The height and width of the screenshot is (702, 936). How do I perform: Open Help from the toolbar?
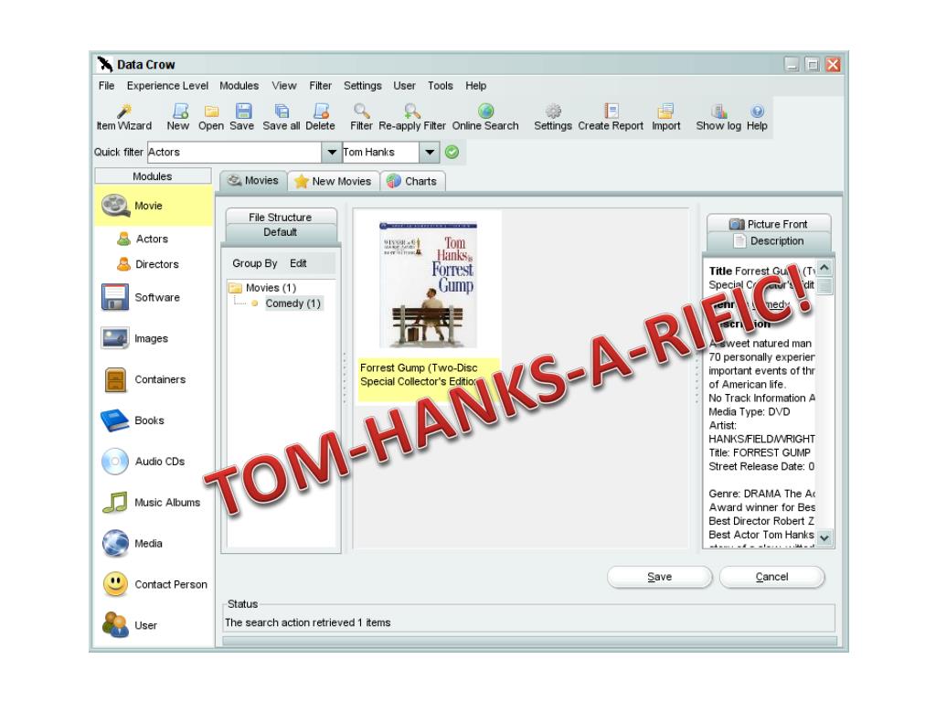757,117
